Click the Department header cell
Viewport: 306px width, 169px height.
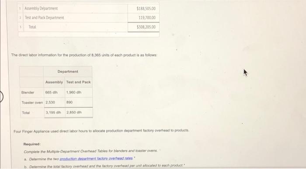[68, 71]
